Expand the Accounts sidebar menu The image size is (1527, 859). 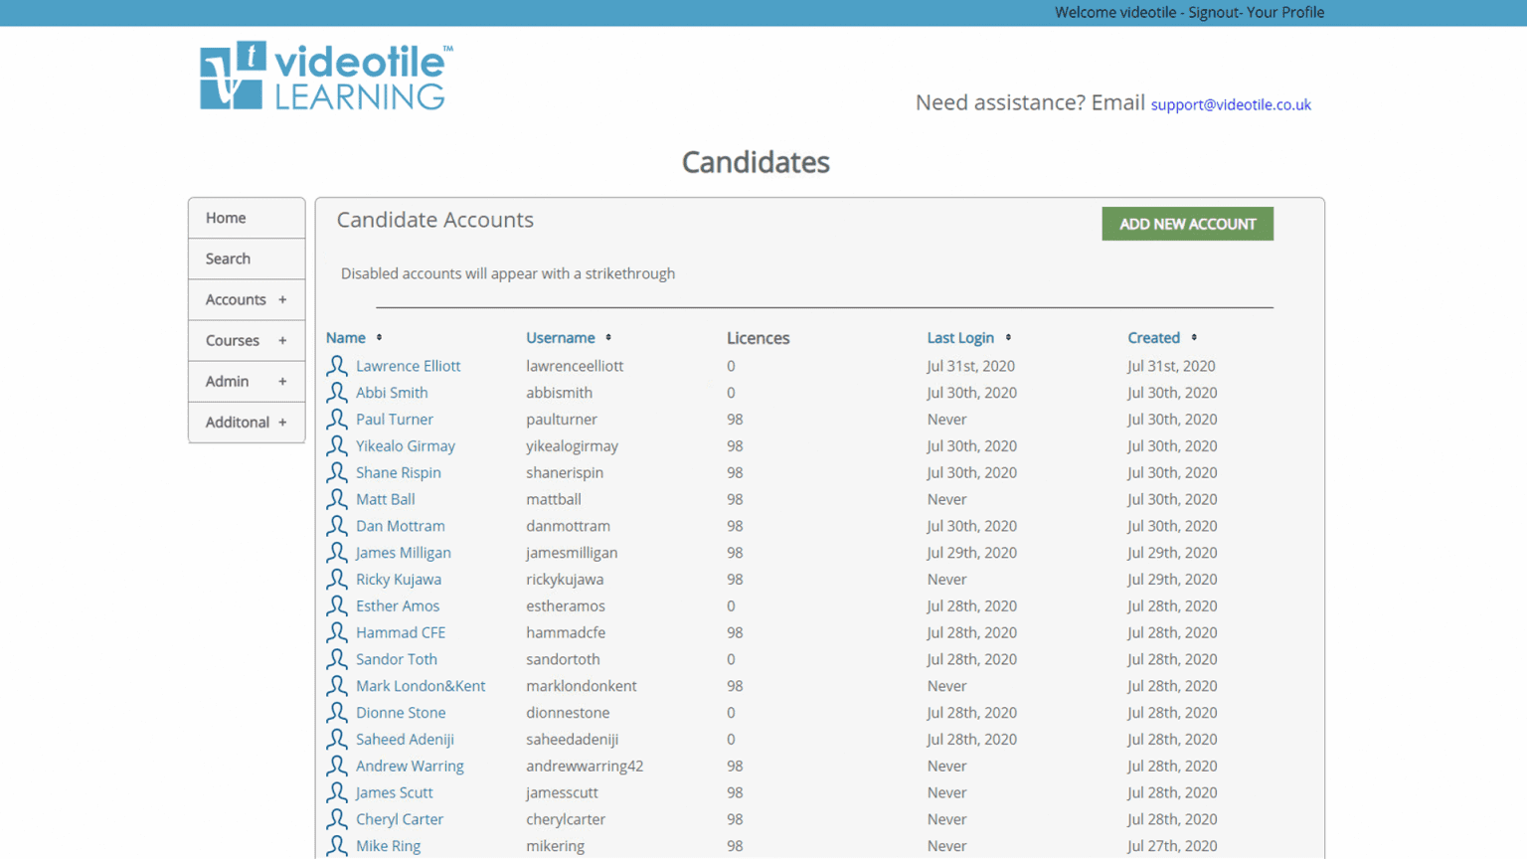click(247, 299)
